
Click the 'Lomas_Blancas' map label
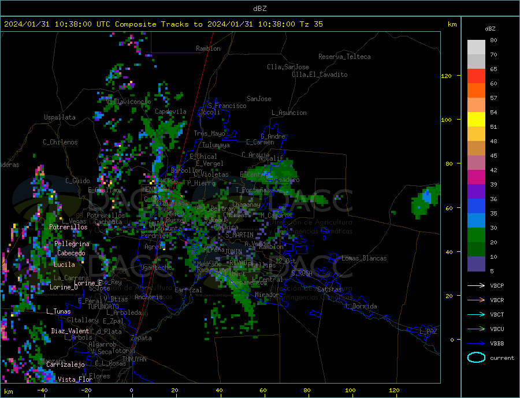[x=364, y=258]
